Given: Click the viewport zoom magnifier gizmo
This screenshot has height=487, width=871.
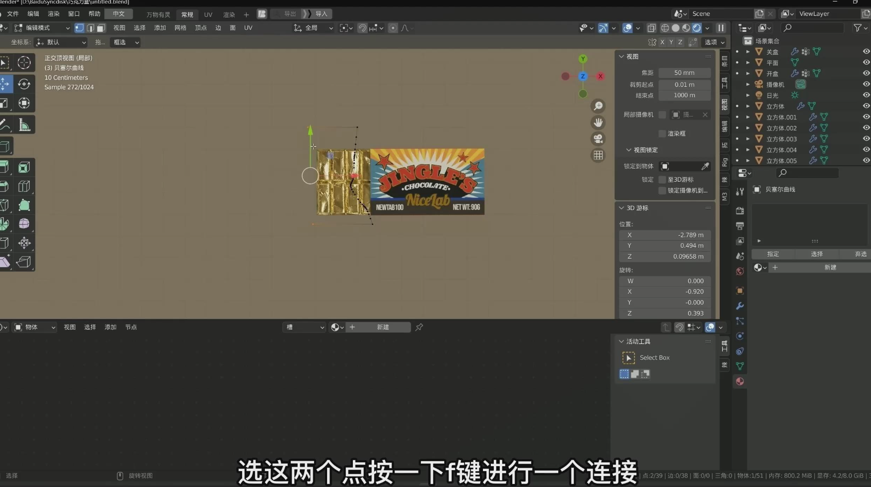Looking at the screenshot, I should click(x=598, y=106).
